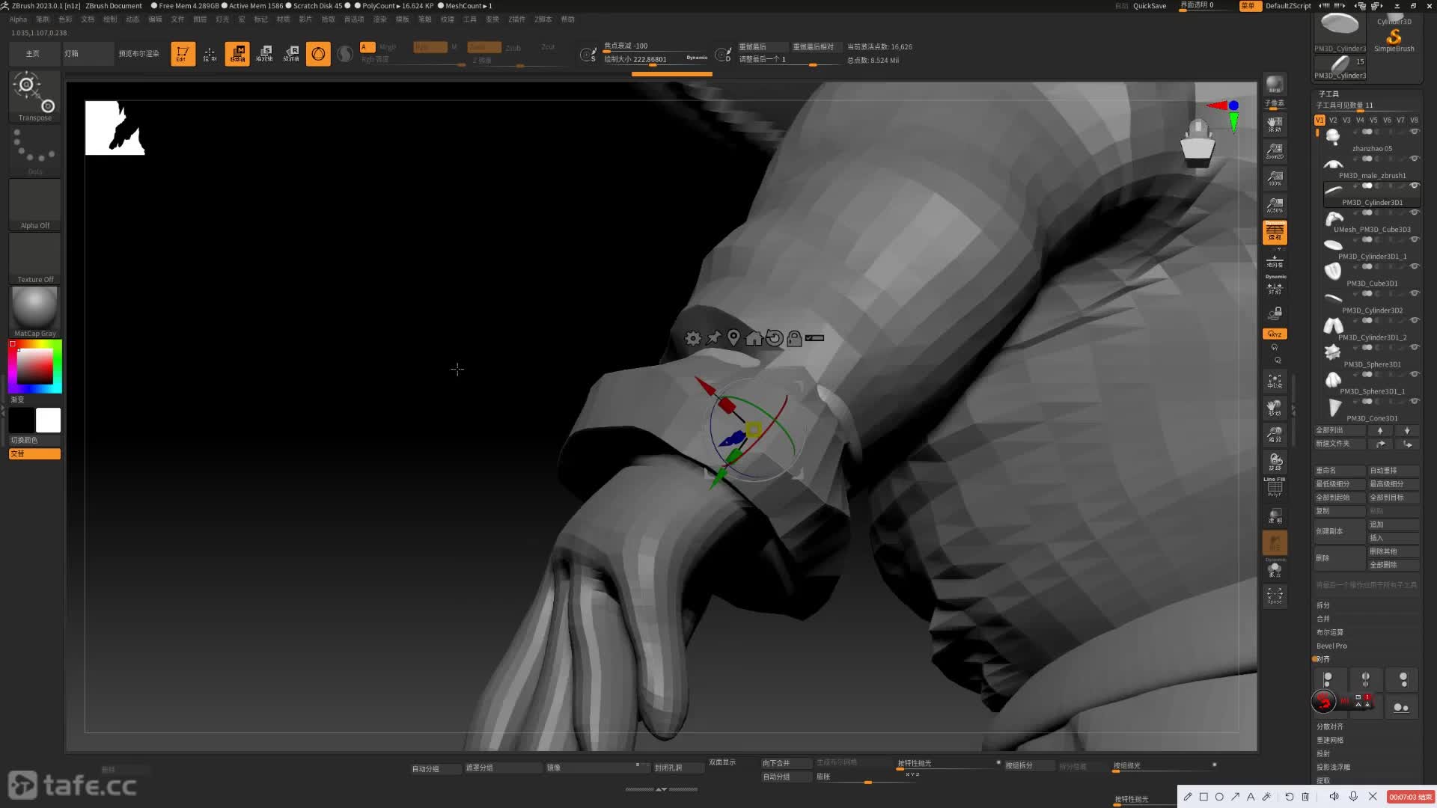The image size is (1437, 808).
Task: Expand the 投射 project section
Action: [1323, 753]
